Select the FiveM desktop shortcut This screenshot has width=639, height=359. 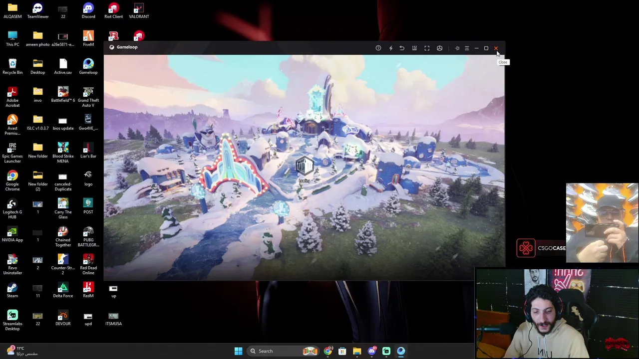coord(88,39)
